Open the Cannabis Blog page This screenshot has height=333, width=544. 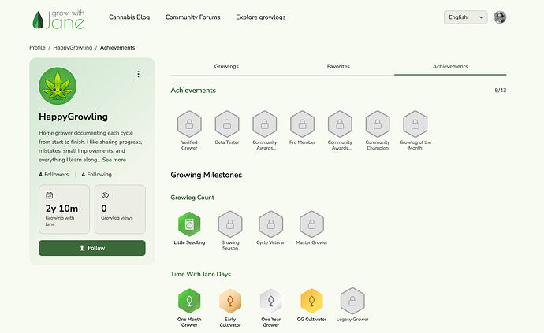pyautogui.click(x=129, y=17)
